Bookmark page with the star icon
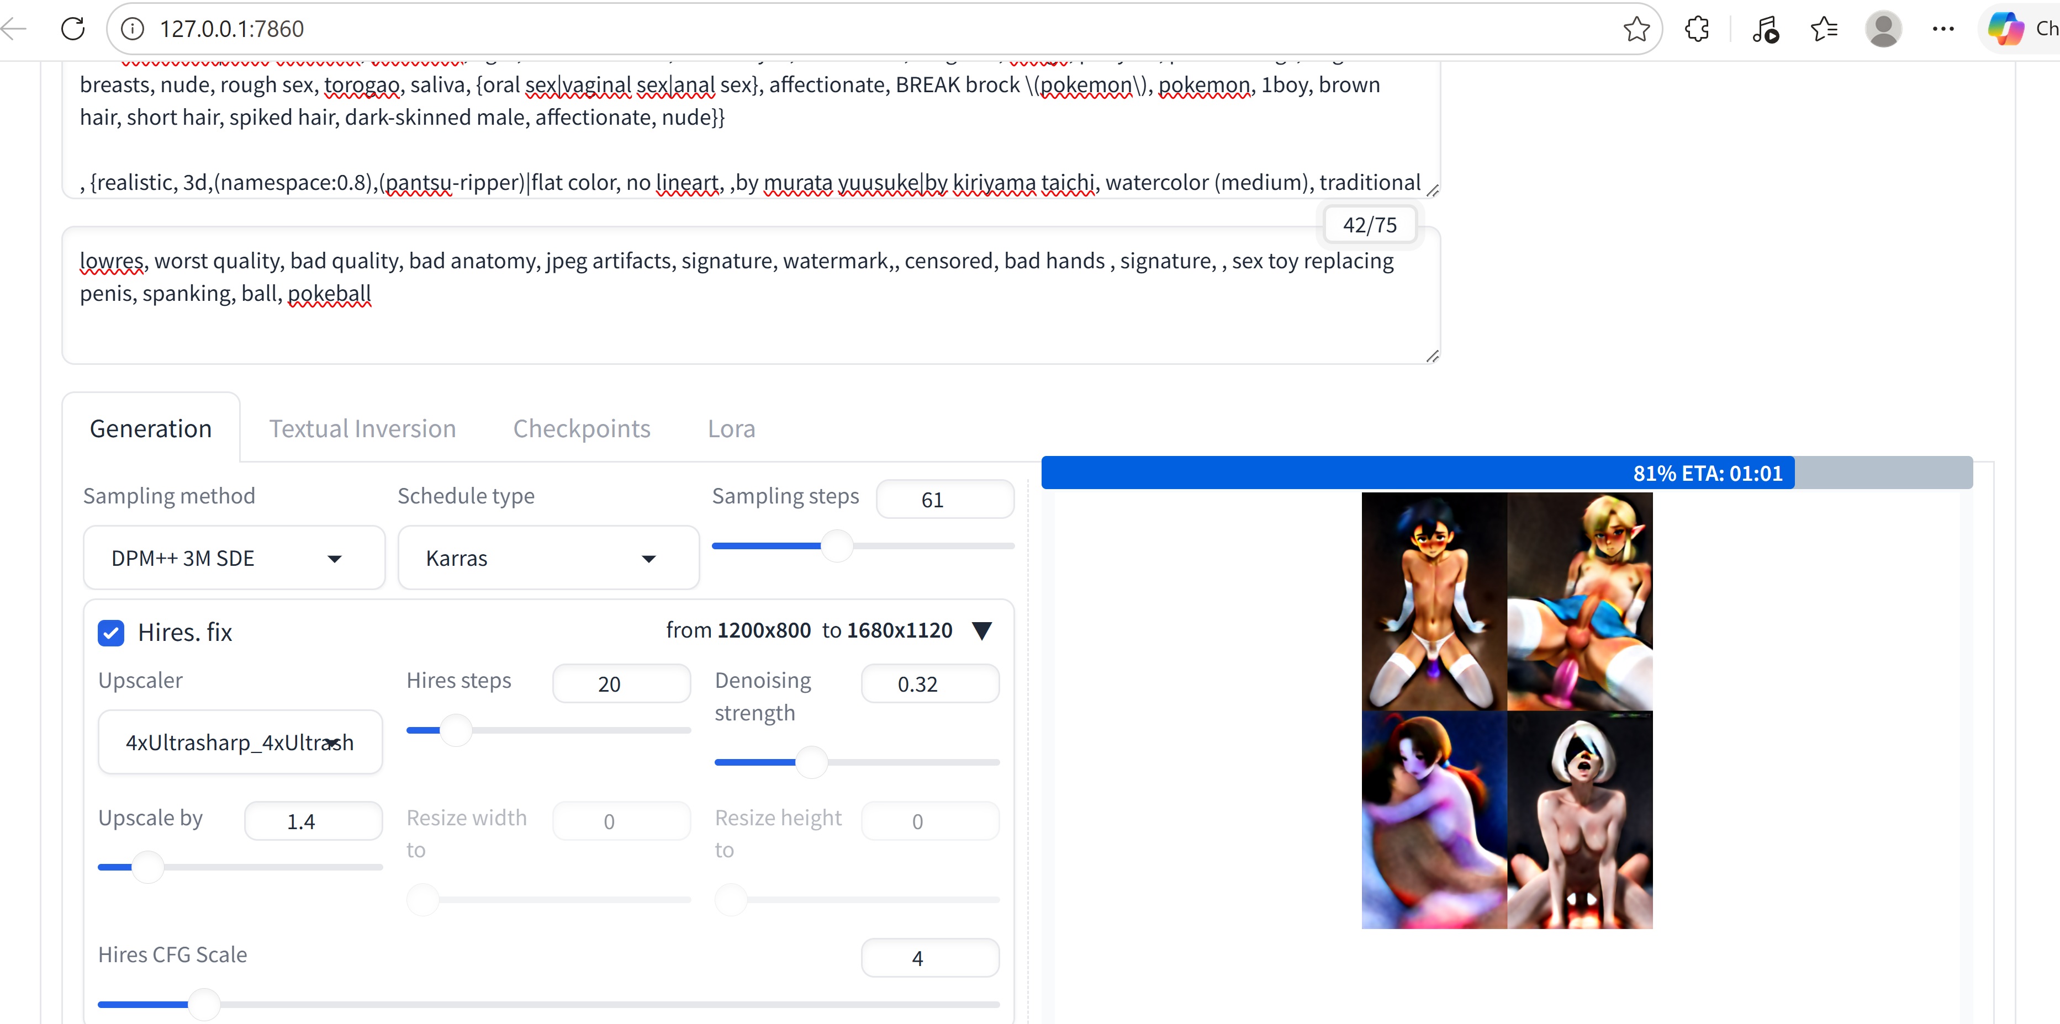 pyautogui.click(x=1636, y=29)
